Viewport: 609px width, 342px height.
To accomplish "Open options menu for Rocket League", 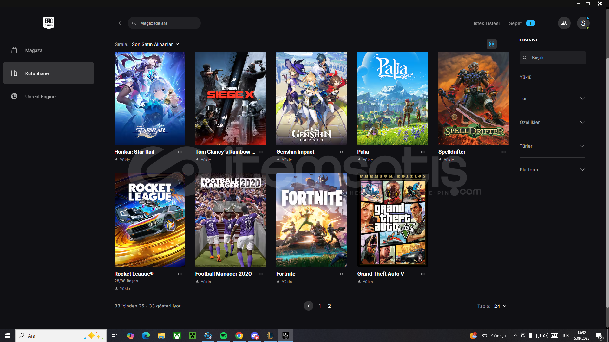I will pyautogui.click(x=180, y=274).
